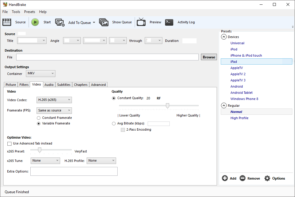This screenshot has height=197, width=295.
Task: Click the toolbar overflow arrow at right edge
Action: (293, 27)
